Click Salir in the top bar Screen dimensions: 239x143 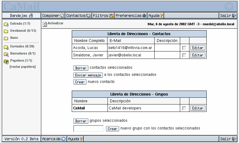(228, 16)
